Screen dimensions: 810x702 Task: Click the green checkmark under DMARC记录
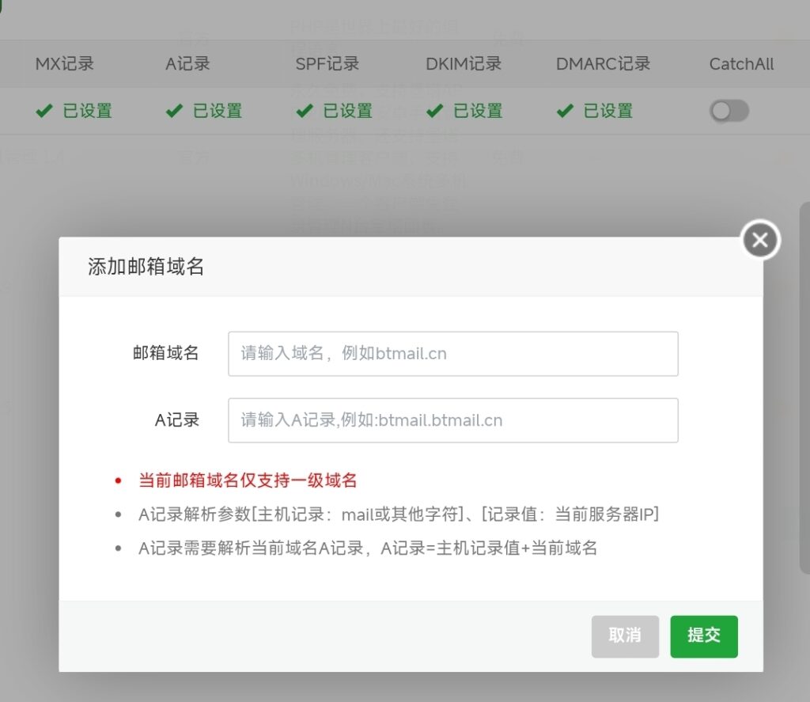pyautogui.click(x=565, y=112)
